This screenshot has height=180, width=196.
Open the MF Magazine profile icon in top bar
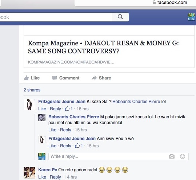pyautogui.click(x=191, y=17)
